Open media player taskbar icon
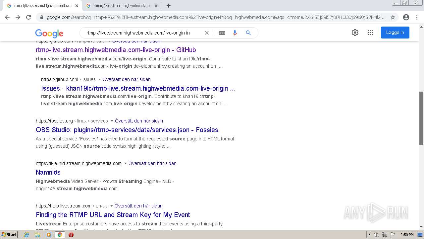The image size is (424, 239). point(49,235)
